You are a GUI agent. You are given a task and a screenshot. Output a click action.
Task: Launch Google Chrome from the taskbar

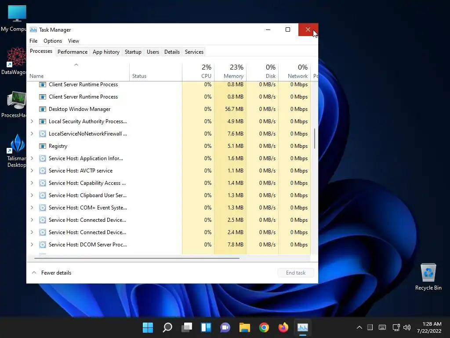coord(264,327)
